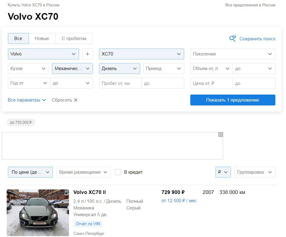The width and height of the screenshot is (286, 237).
Task: Click the до 750 000 ₽ filter chip
Action: point(21,122)
